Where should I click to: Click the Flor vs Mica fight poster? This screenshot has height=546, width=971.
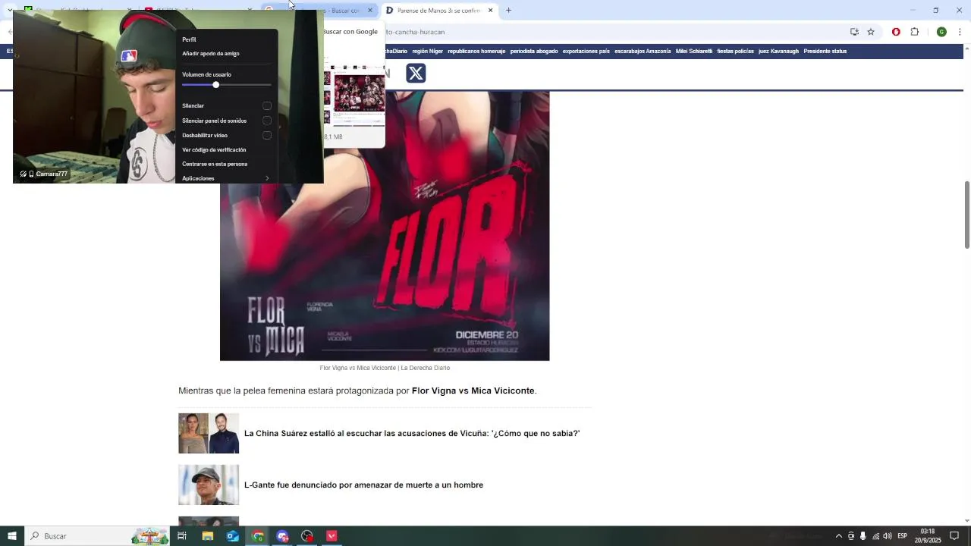pyautogui.click(x=385, y=226)
